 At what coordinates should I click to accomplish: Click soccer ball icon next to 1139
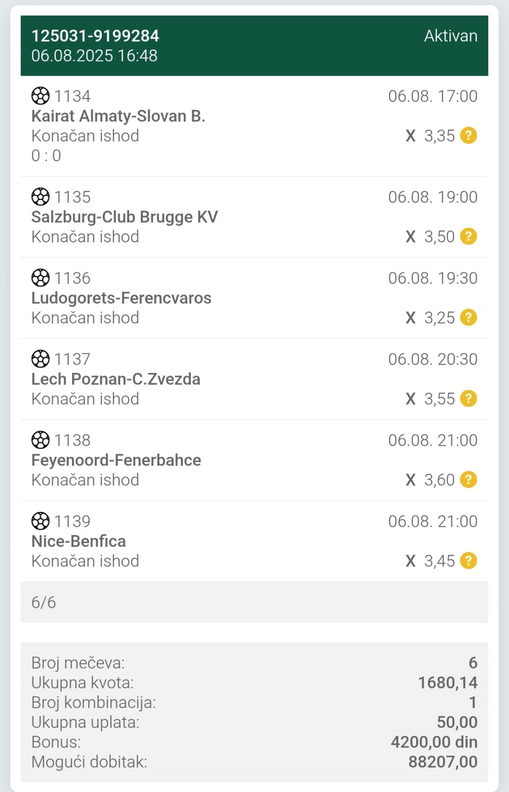tap(40, 521)
